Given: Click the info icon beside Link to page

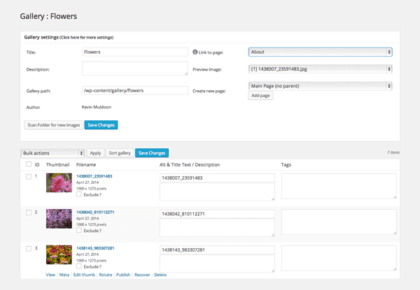Looking at the screenshot, I should [195, 52].
